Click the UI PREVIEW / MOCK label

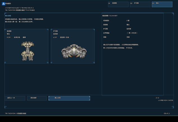click(166, 100)
